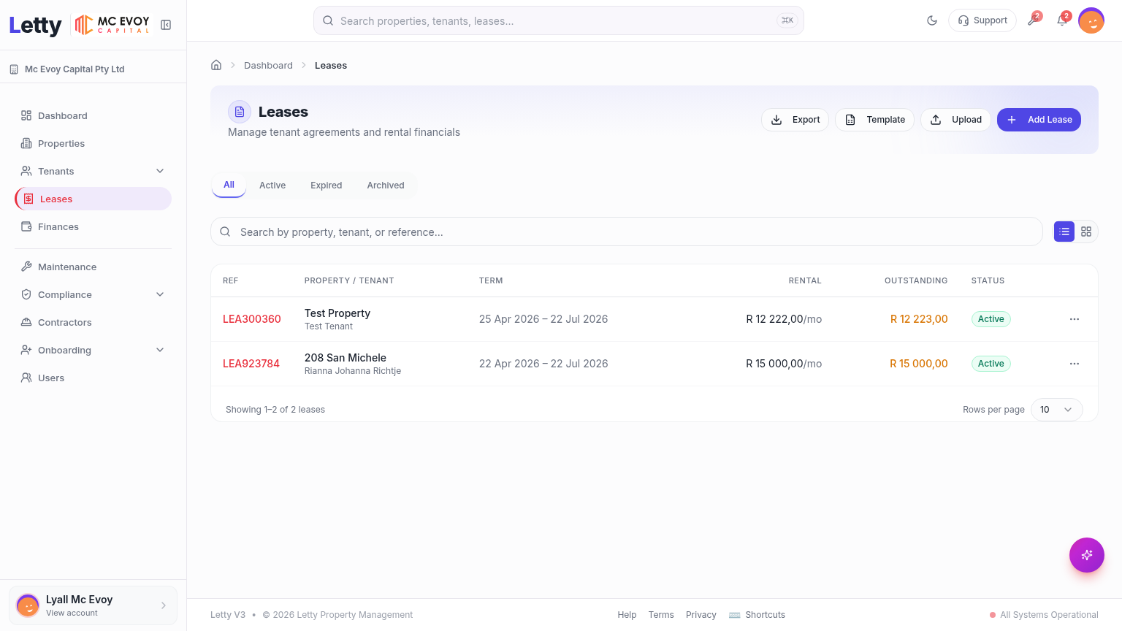The image size is (1122, 631).
Task: Open the Rows per page dropdown
Action: (x=1056, y=410)
